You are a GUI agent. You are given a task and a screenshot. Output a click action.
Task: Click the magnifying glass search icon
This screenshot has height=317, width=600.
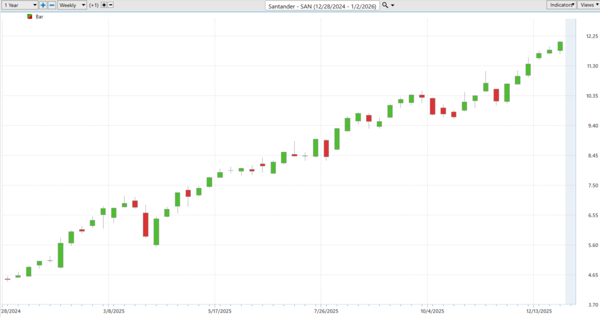[385, 5]
